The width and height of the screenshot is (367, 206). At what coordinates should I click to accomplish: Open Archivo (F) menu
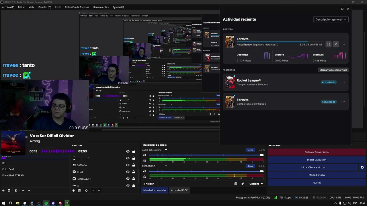[8, 7]
